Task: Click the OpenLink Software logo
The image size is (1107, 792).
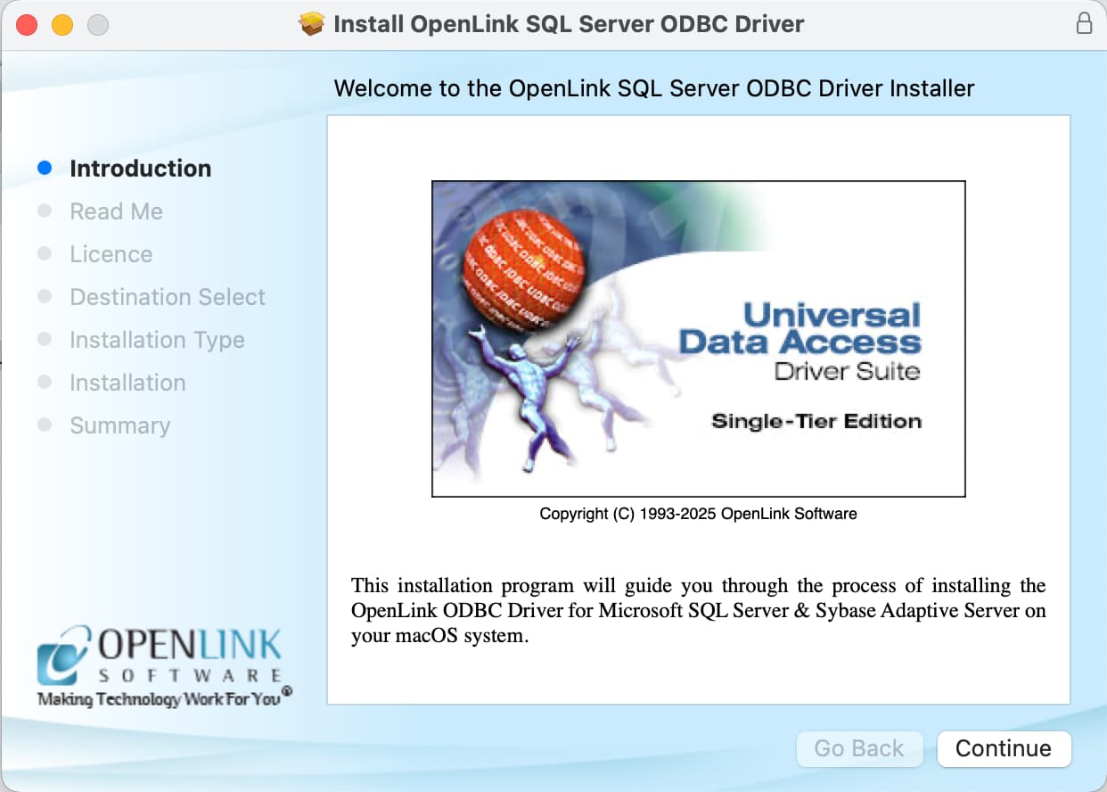Action: coord(160,666)
